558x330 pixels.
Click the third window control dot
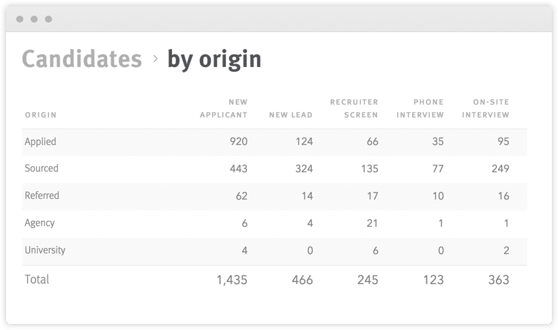click(48, 19)
